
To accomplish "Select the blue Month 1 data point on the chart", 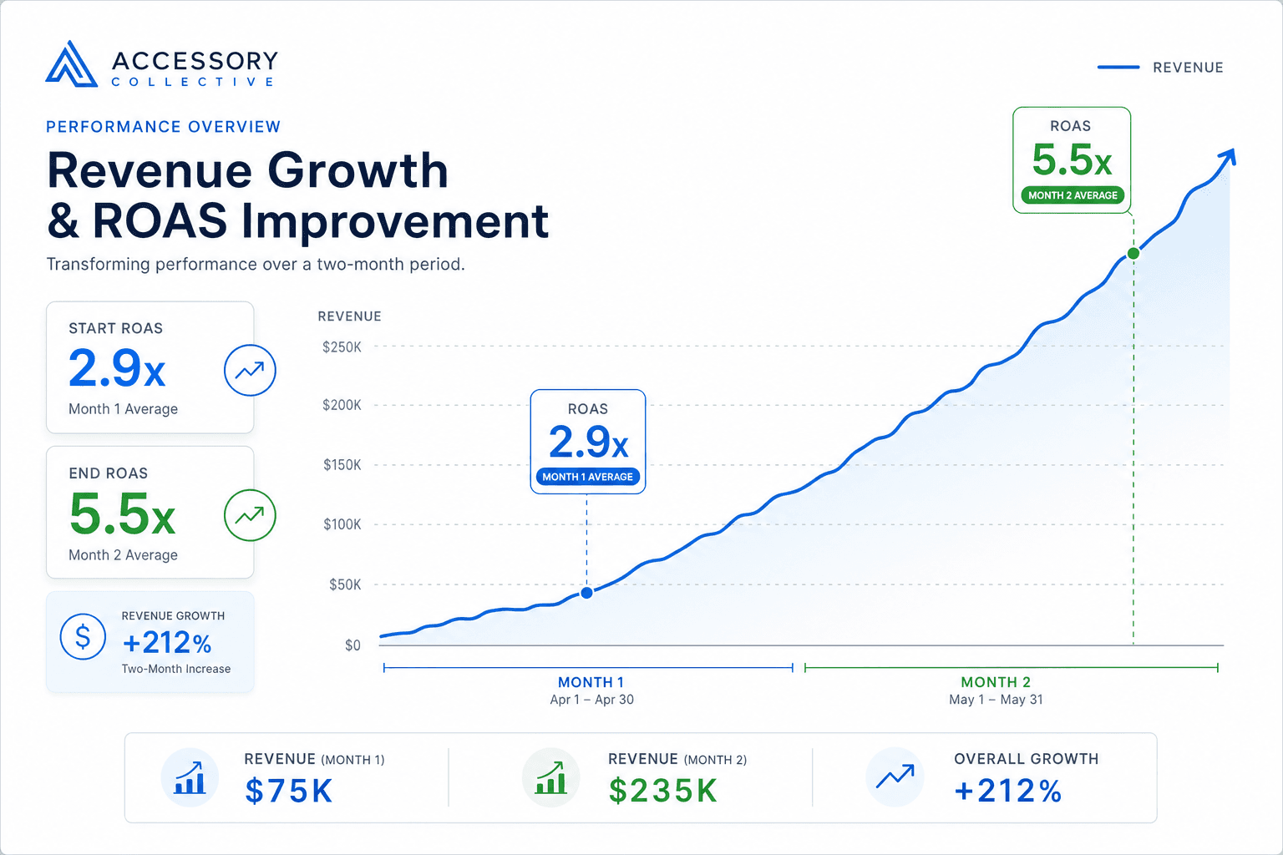I will (x=586, y=593).
